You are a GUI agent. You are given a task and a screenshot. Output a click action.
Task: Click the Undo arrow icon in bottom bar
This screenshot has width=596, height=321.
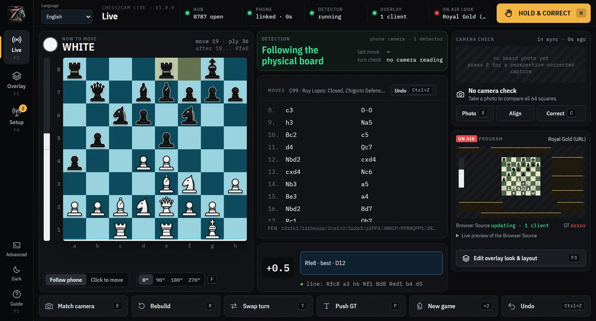coord(512,306)
